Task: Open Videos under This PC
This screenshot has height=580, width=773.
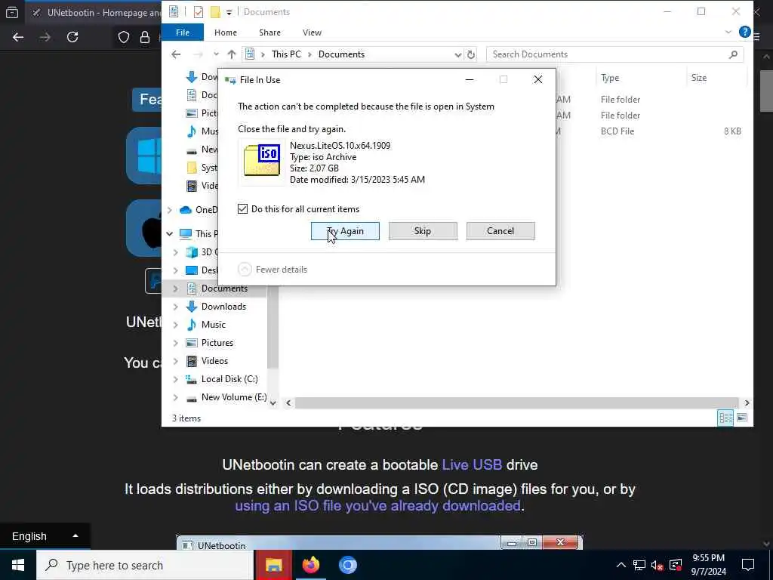Action: pyautogui.click(x=214, y=361)
